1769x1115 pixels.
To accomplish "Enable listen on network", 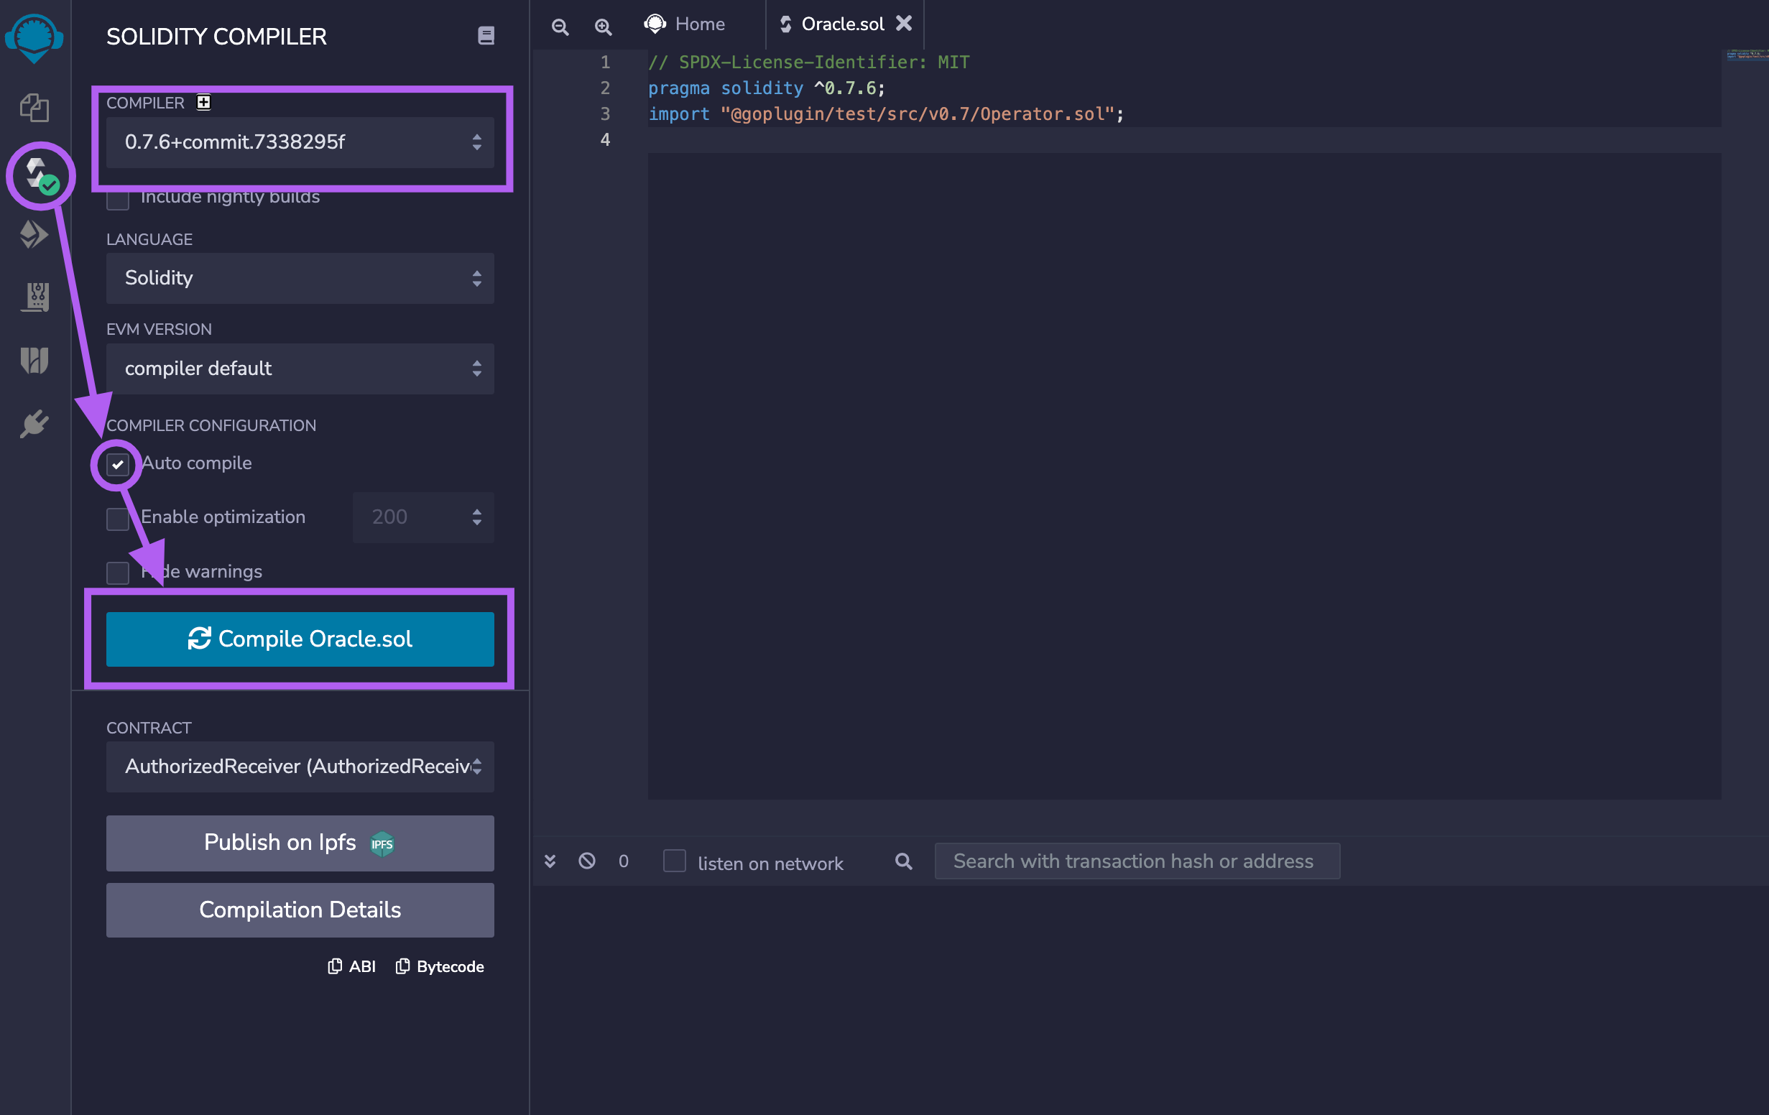I will (x=673, y=861).
